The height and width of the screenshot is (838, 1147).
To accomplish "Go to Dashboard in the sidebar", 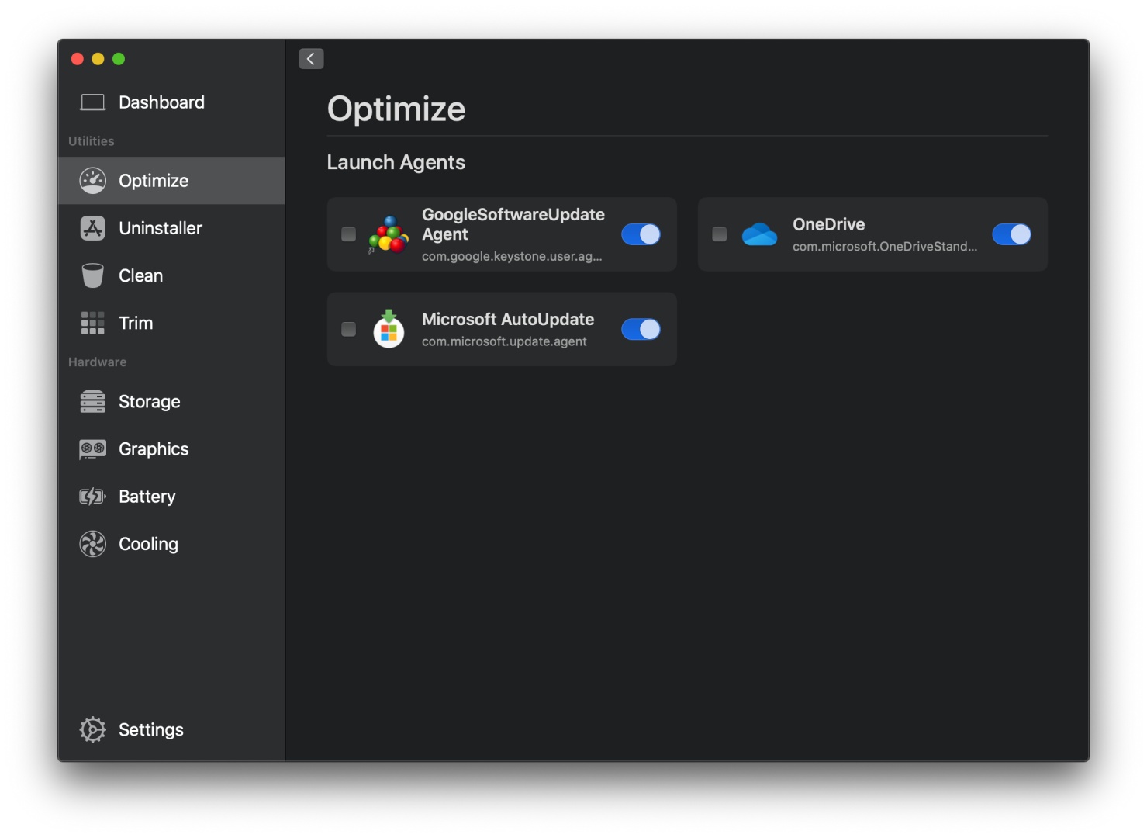I will pyautogui.click(x=161, y=102).
